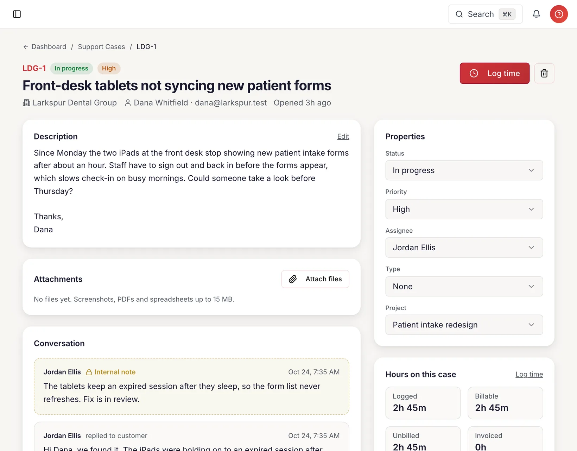
Task: Click the paperclip icon in Attach files
Action: [293, 279]
